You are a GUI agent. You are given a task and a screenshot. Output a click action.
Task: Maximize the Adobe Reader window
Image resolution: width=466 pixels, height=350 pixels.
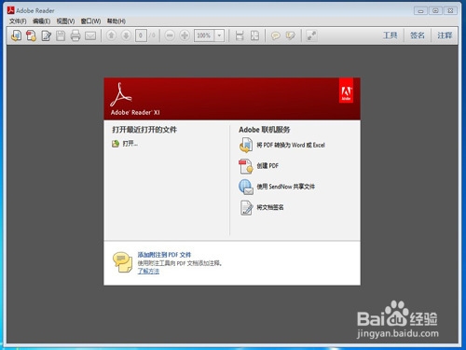tap(435, 11)
